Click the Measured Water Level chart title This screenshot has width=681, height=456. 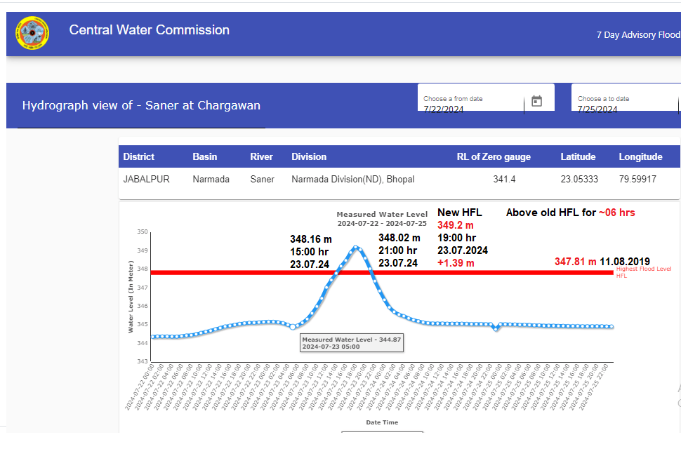click(x=381, y=215)
